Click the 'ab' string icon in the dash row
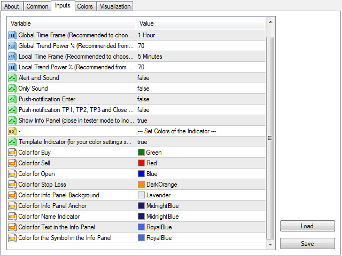This screenshot has width=342, height=256. (x=12, y=131)
